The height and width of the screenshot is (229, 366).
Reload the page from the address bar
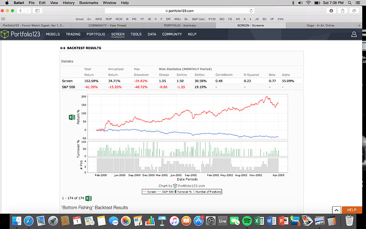(x=255, y=11)
